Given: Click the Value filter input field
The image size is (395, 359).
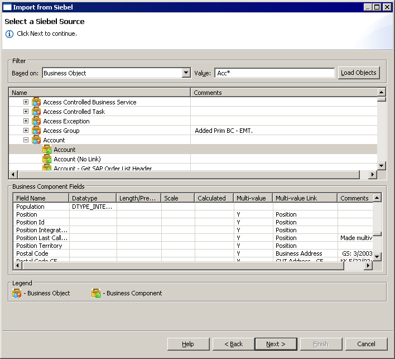Looking at the screenshot, I should pos(274,73).
